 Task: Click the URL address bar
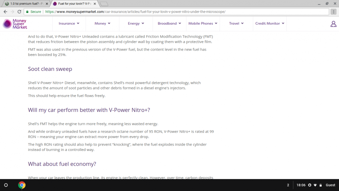coord(176,12)
